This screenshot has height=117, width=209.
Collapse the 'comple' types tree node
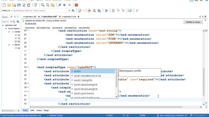coord(9,32)
